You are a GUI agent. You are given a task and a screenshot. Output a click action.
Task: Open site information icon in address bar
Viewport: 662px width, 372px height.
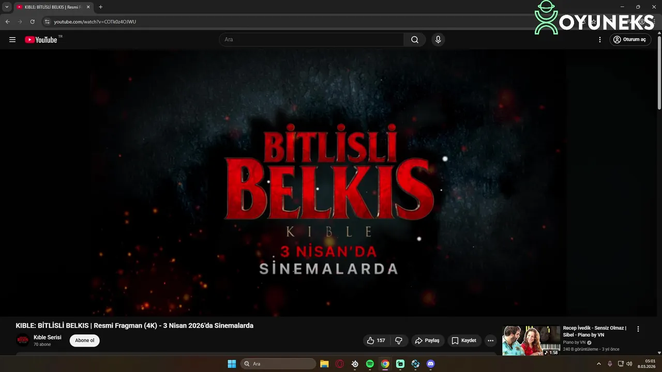click(x=47, y=22)
